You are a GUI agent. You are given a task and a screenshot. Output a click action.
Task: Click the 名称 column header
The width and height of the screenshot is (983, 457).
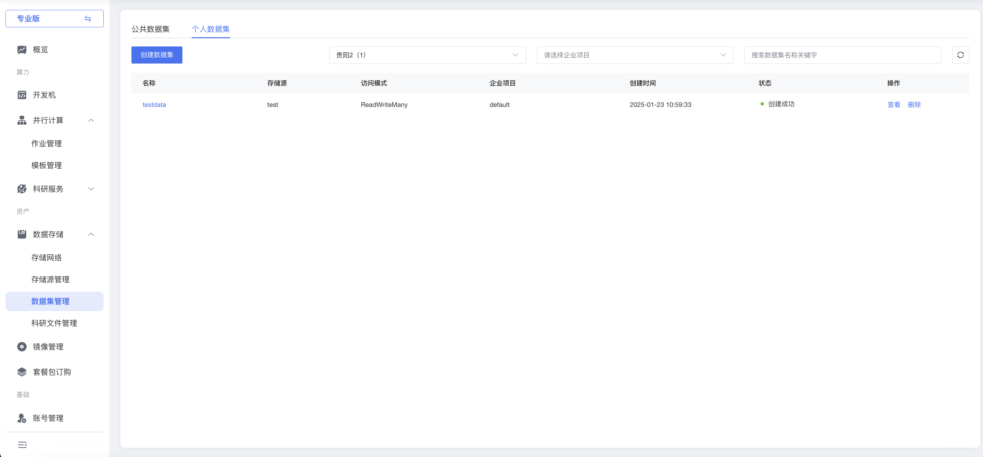149,83
